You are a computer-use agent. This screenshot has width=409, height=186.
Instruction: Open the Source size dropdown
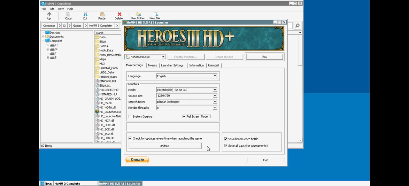pyautogui.click(x=215, y=96)
